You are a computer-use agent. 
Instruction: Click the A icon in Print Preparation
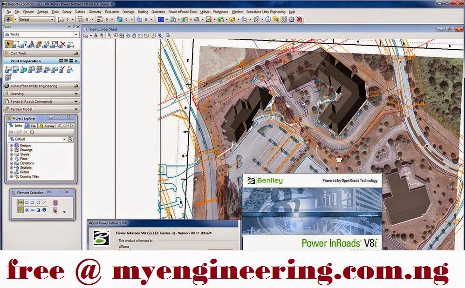click(47, 70)
